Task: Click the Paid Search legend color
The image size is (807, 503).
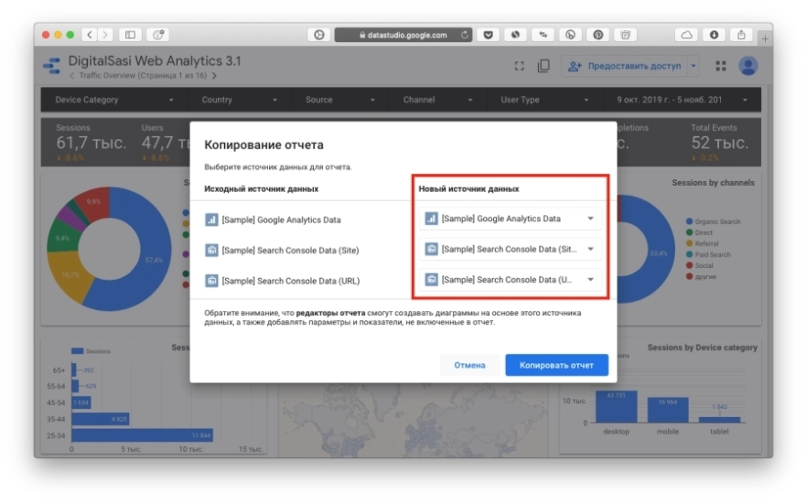Action: (x=689, y=254)
